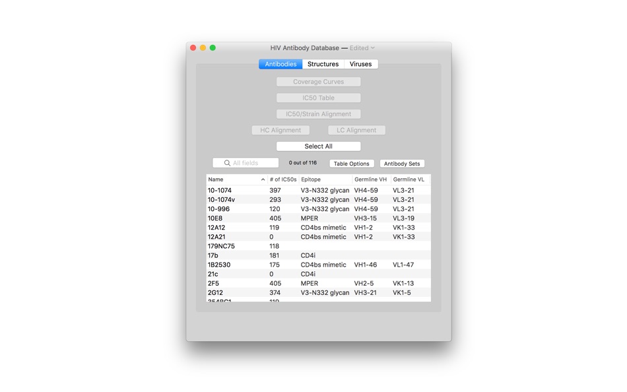Viewport: 627px width, 392px height.
Task: Click the magnifier icon in the search field
Action: [x=227, y=163]
